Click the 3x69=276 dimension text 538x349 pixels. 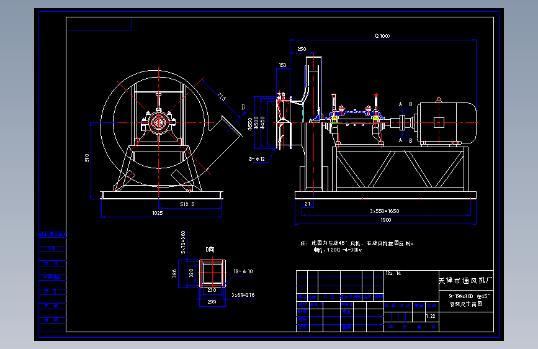(x=243, y=295)
